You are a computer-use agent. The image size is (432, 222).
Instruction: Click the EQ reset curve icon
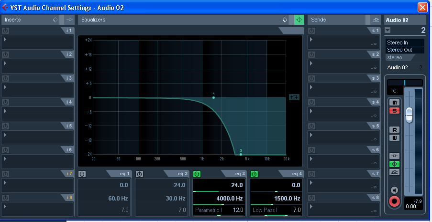coord(294,97)
